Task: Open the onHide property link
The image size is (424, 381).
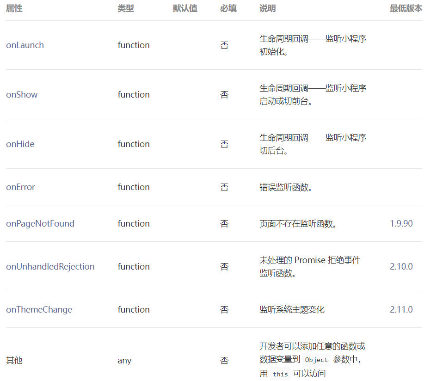Action: 20,144
